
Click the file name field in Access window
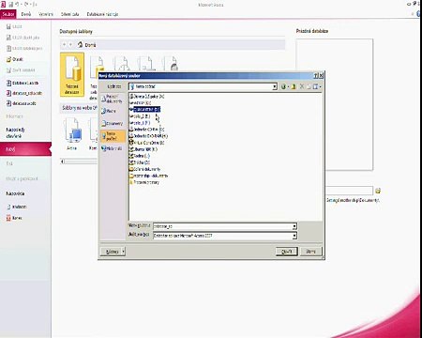(x=350, y=191)
